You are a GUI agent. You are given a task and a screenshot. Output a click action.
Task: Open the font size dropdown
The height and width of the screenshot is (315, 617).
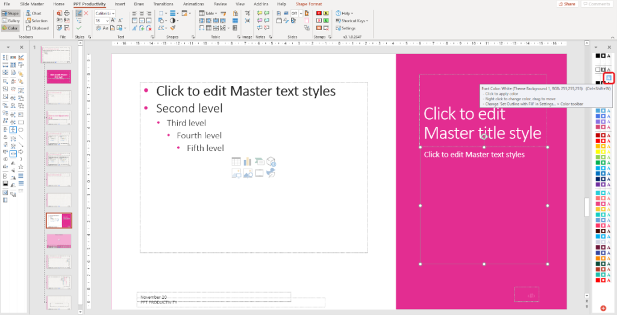107,20
